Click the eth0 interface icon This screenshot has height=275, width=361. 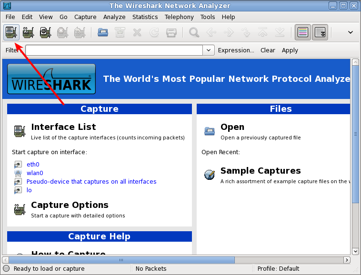click(x=18, y=165)
